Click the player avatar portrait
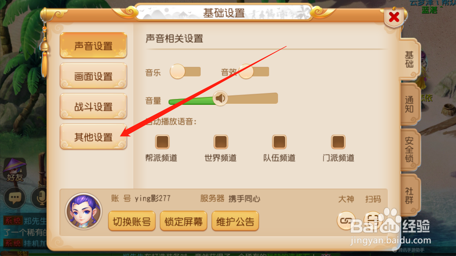 click(x=84, y=212)
